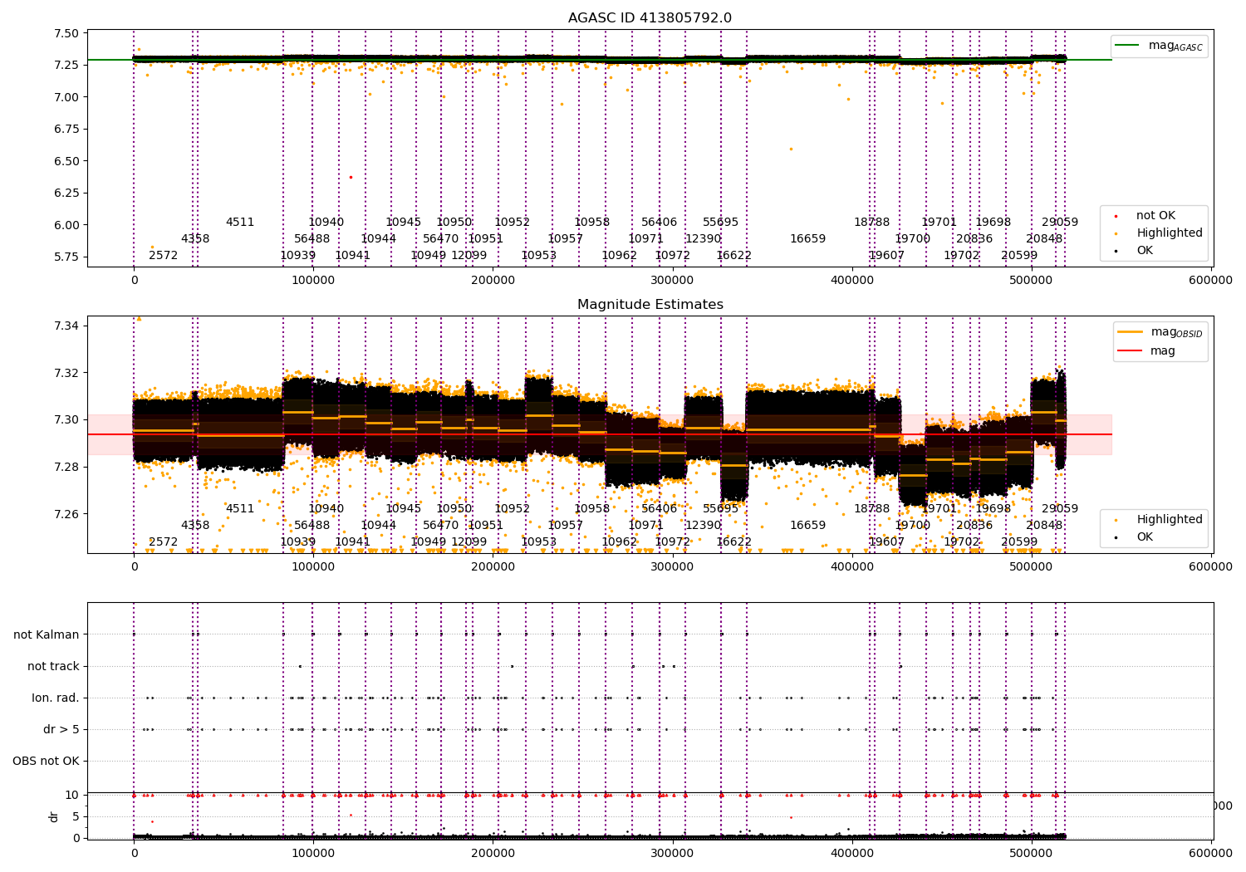Screen dimensions: 1246x872
Task: Select the 'not track' axis label
Action: [53, 666]
